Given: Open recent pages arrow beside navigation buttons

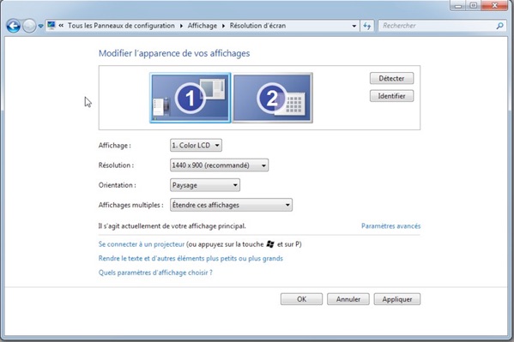Looking at the screenshot, I should point(40,26).
